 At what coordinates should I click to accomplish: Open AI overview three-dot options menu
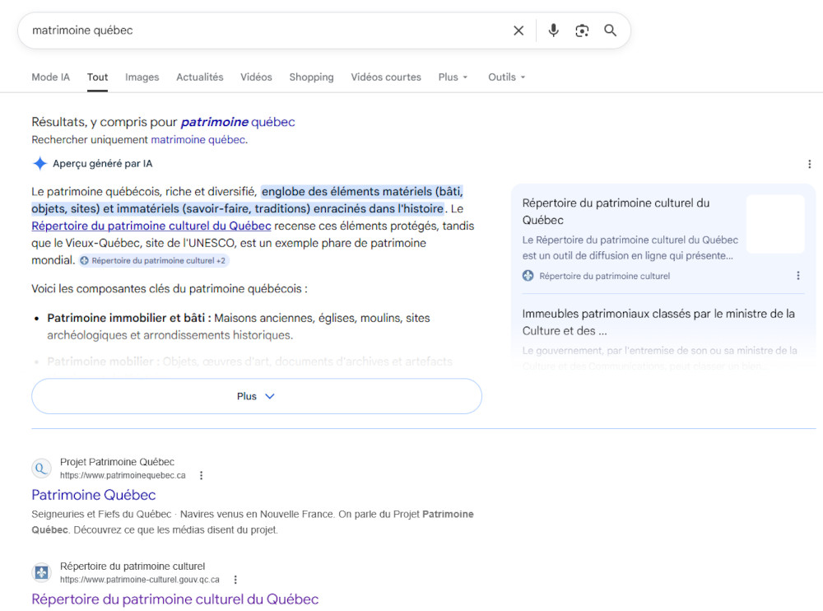pos(809,164)
